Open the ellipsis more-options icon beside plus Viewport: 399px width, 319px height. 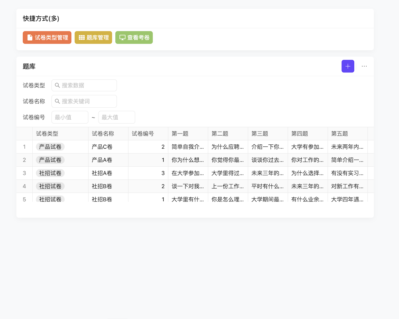tap(364, 66)
